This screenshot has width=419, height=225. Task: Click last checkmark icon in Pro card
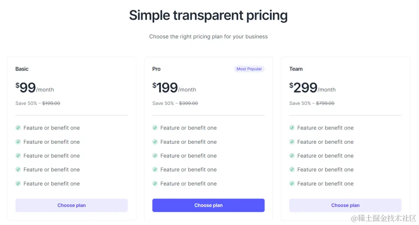(155, 184)
